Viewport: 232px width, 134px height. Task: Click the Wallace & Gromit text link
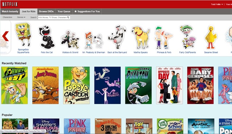[x=70, y=52]
